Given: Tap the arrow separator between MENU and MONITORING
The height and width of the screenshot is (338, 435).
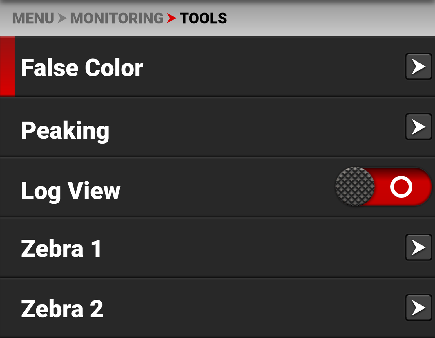Looking at the screenshot, I should point(62,18).
